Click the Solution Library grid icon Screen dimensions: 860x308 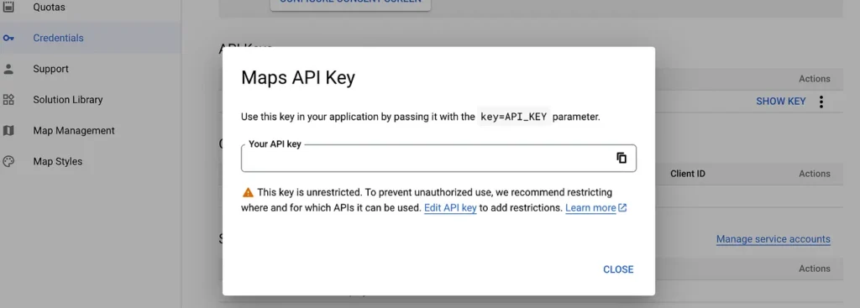point(8,100)
